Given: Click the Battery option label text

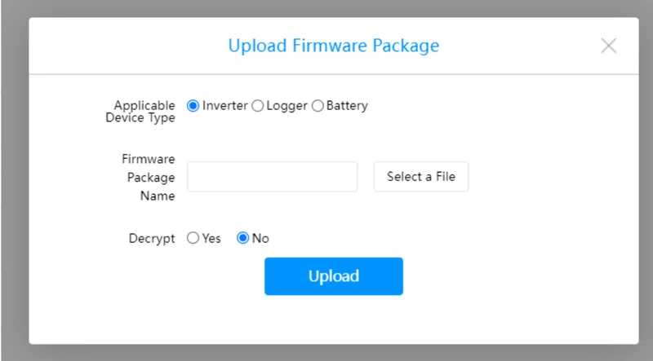Looking at the screenshot, I should pos(347,106).
